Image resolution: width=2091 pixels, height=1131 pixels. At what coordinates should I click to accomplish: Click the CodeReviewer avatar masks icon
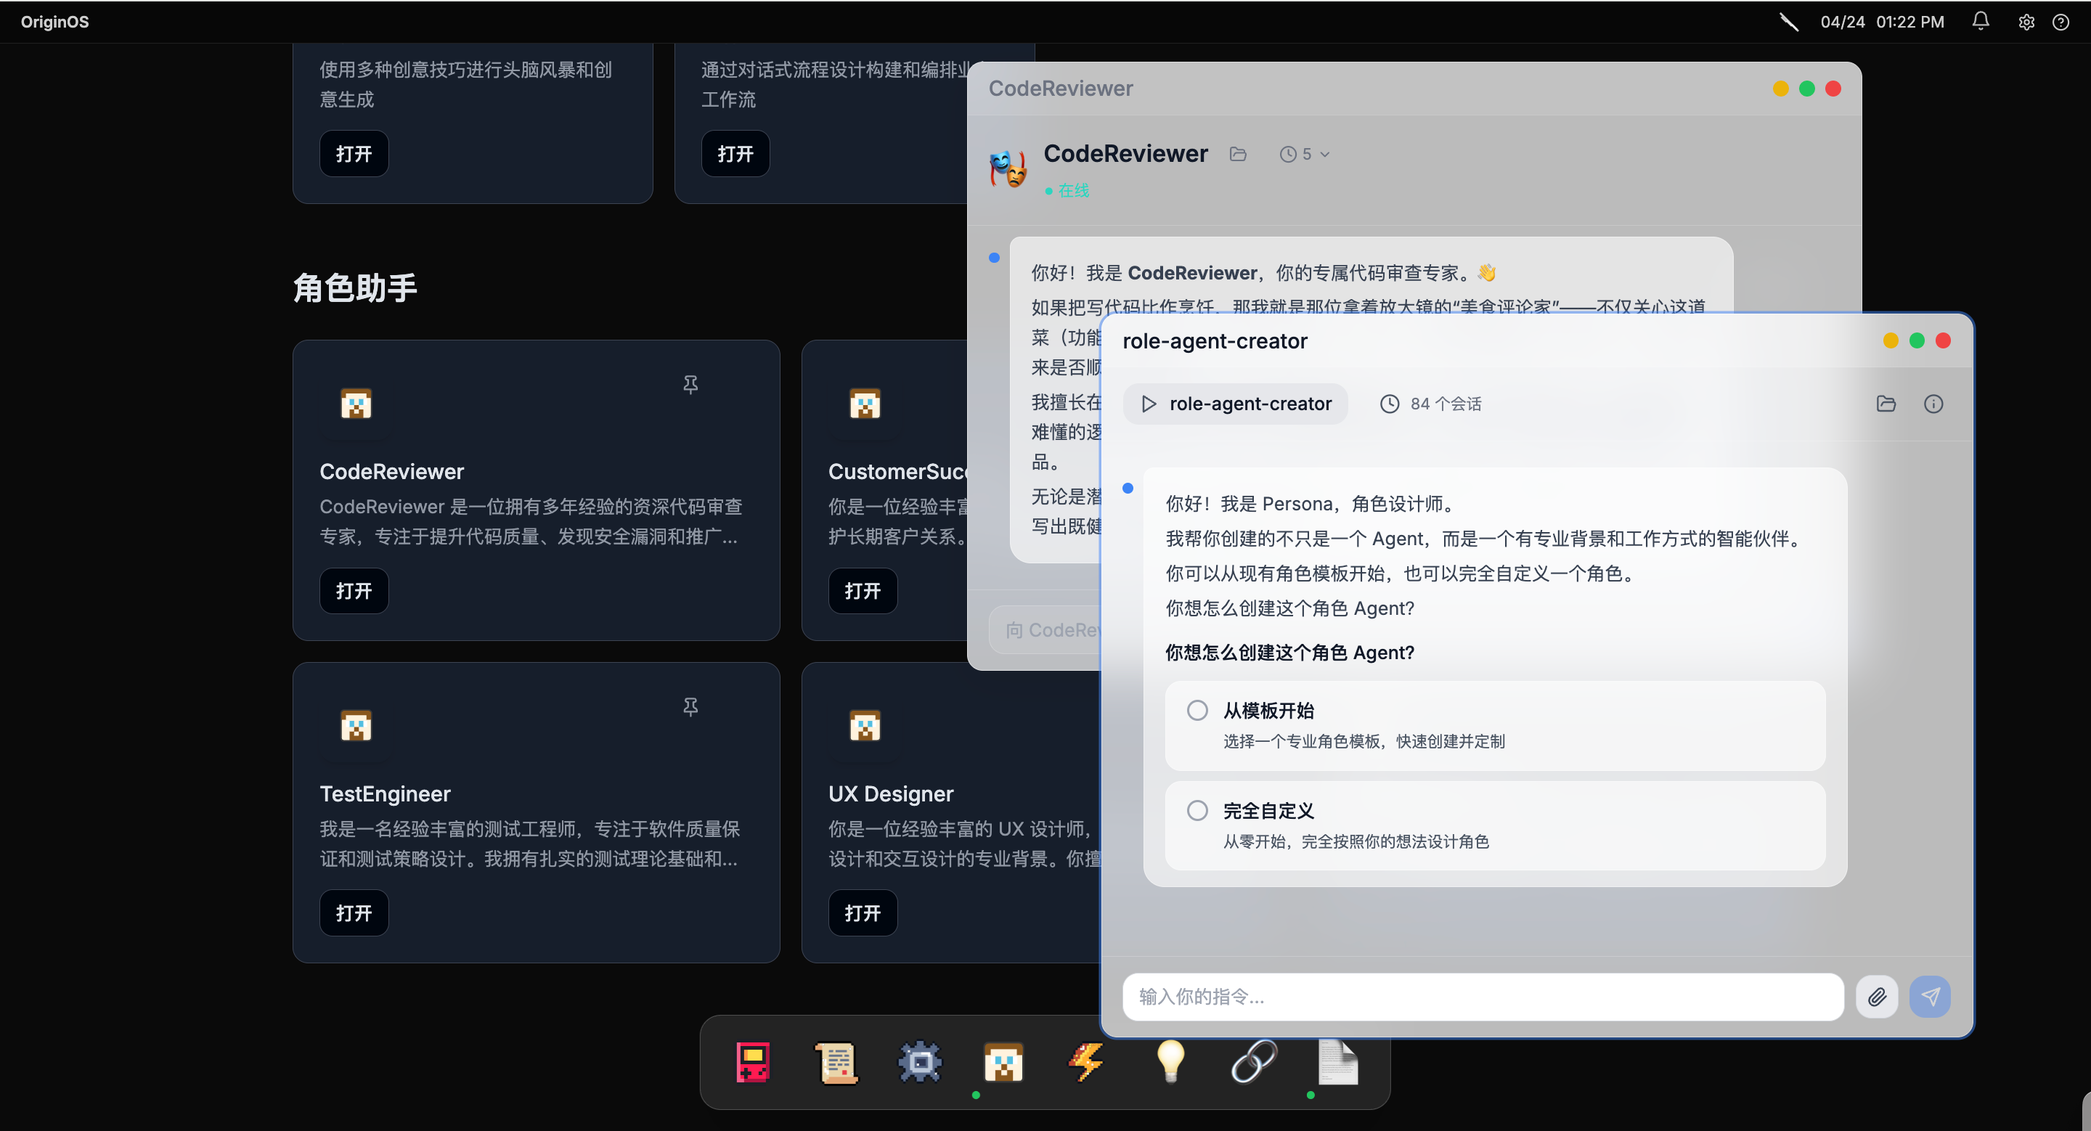(1007, 168)
